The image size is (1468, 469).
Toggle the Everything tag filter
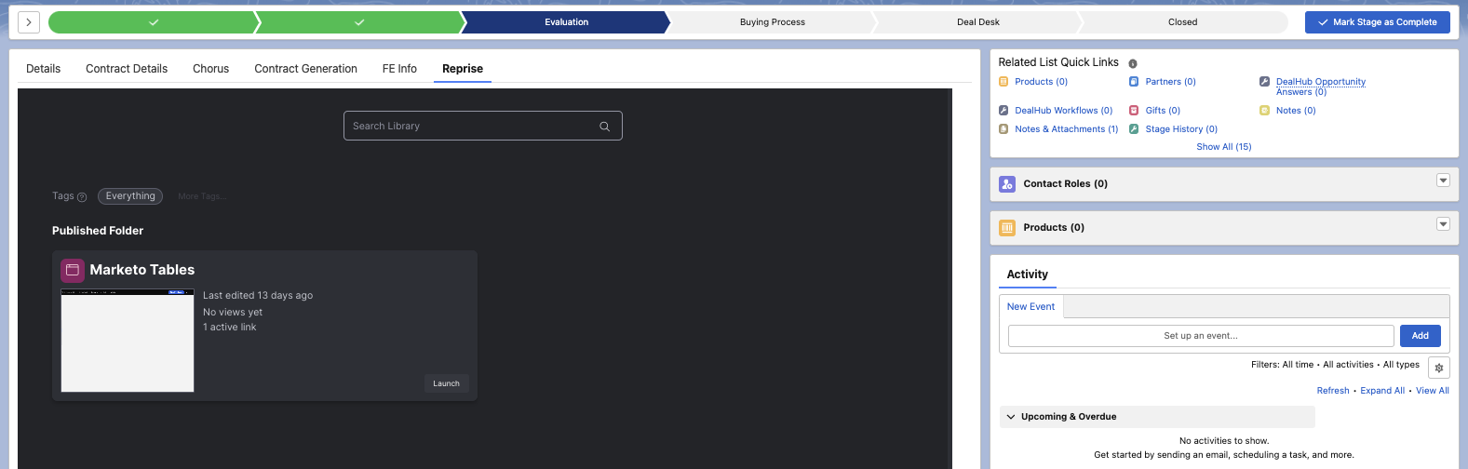click(x=130, y=196)
